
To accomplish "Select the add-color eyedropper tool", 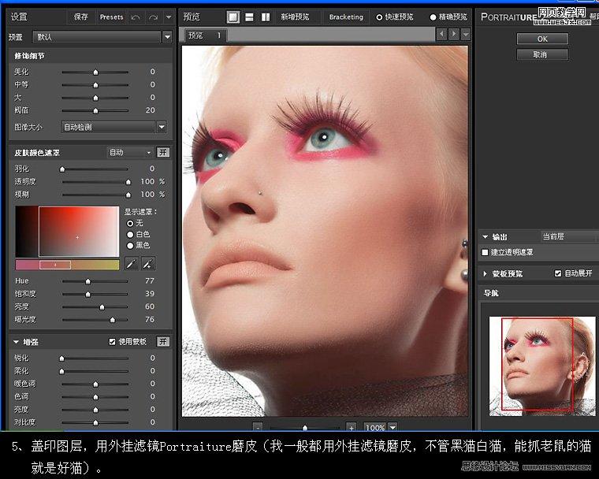I will point(148,264).
